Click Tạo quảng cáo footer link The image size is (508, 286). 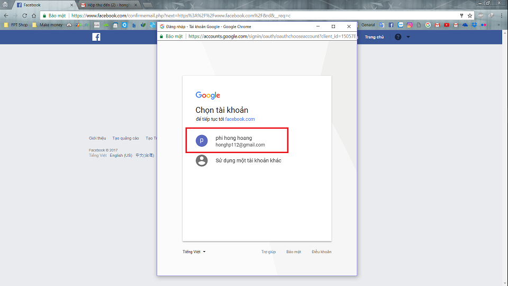(125, 138)
